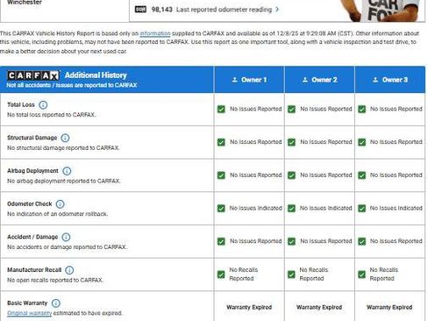Select the Owner 1 column header
Viewport: 428px width, 321px height.
click(x=249, y=80)
